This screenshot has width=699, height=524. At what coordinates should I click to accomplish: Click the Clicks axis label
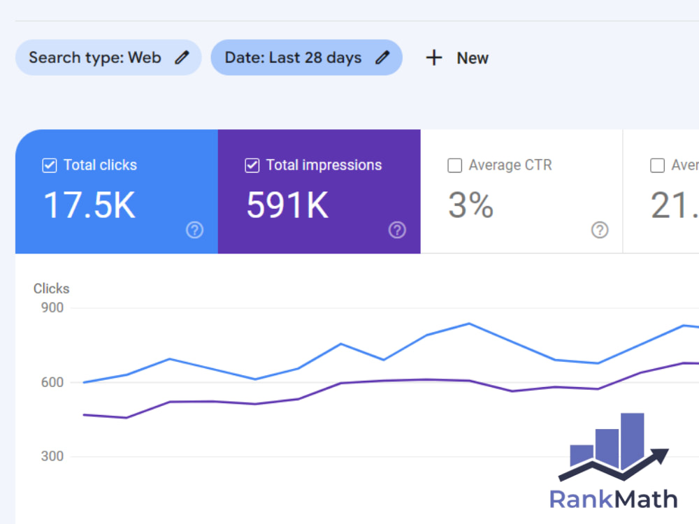pyautogui.click(x=51, y=289)
